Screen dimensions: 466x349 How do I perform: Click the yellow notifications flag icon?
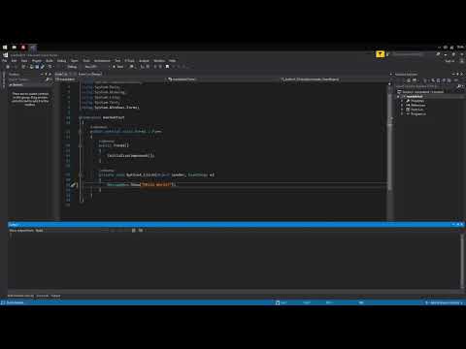[381, 54]
